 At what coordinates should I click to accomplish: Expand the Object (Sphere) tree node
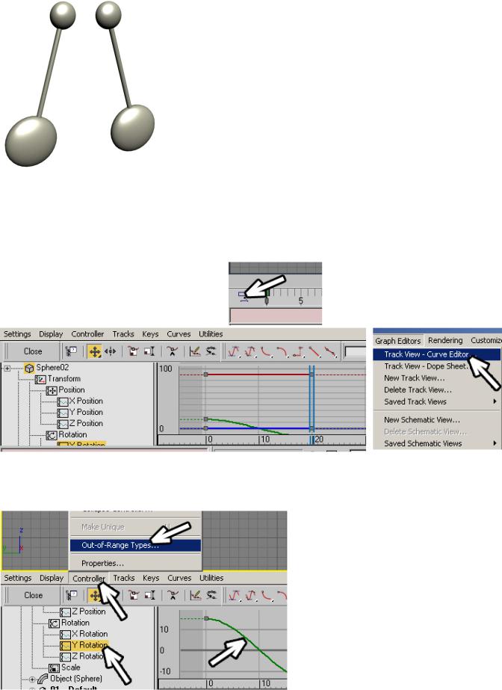tap(32, 679)
